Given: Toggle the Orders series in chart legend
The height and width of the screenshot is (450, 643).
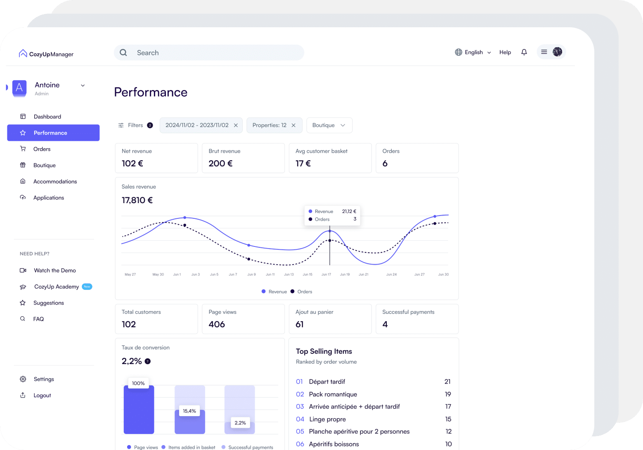Looking at the screenshot, I should point(302,291).
